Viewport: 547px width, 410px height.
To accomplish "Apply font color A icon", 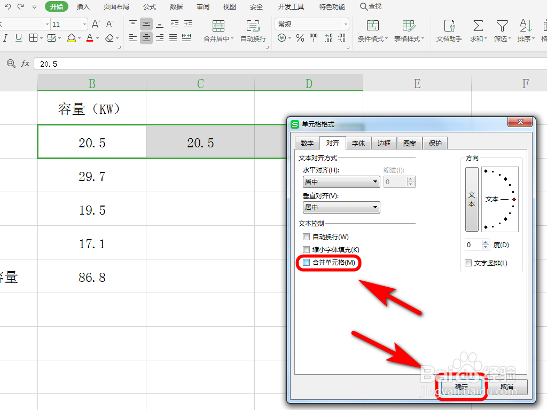I will [x=90, y=38].
